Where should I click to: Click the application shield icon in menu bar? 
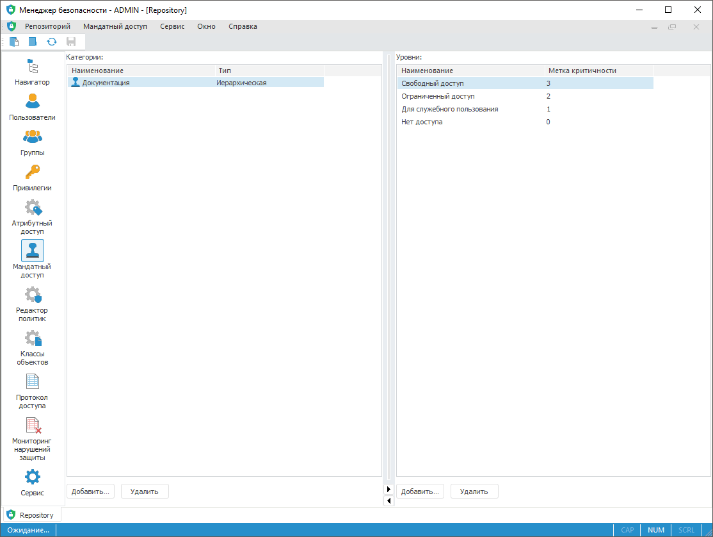(12, 26)
